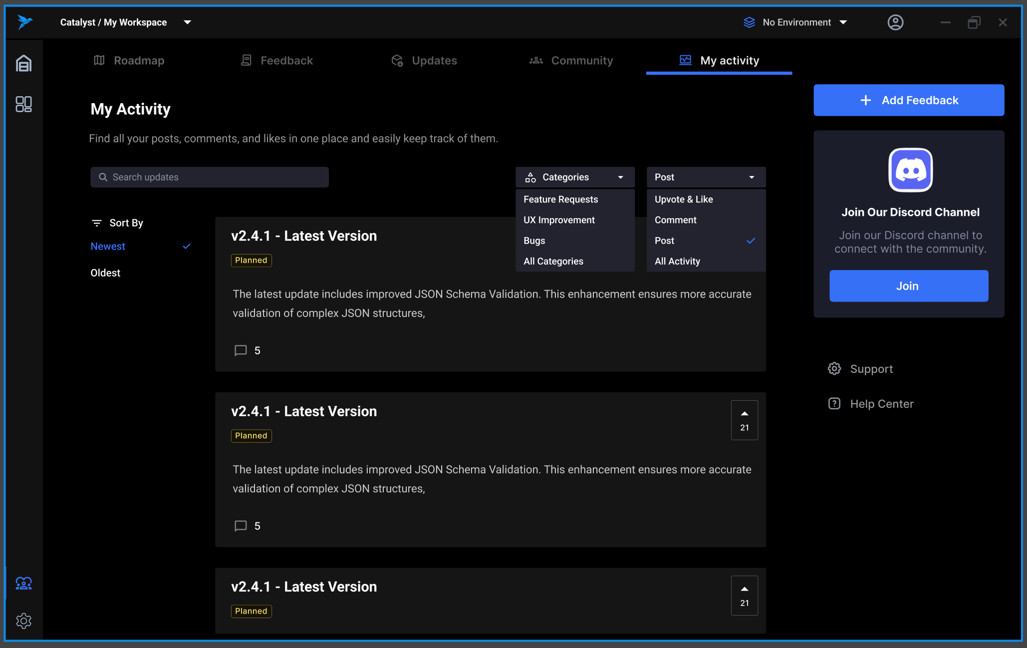Click the Settings gear icon

coord(24,620)
